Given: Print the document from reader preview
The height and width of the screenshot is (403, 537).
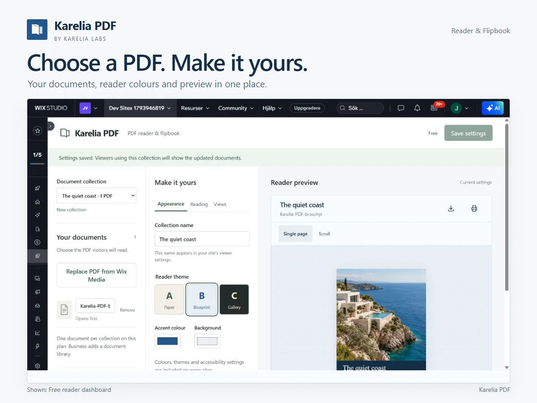Looking at the screenshot, I should click(x=474, y=209).
